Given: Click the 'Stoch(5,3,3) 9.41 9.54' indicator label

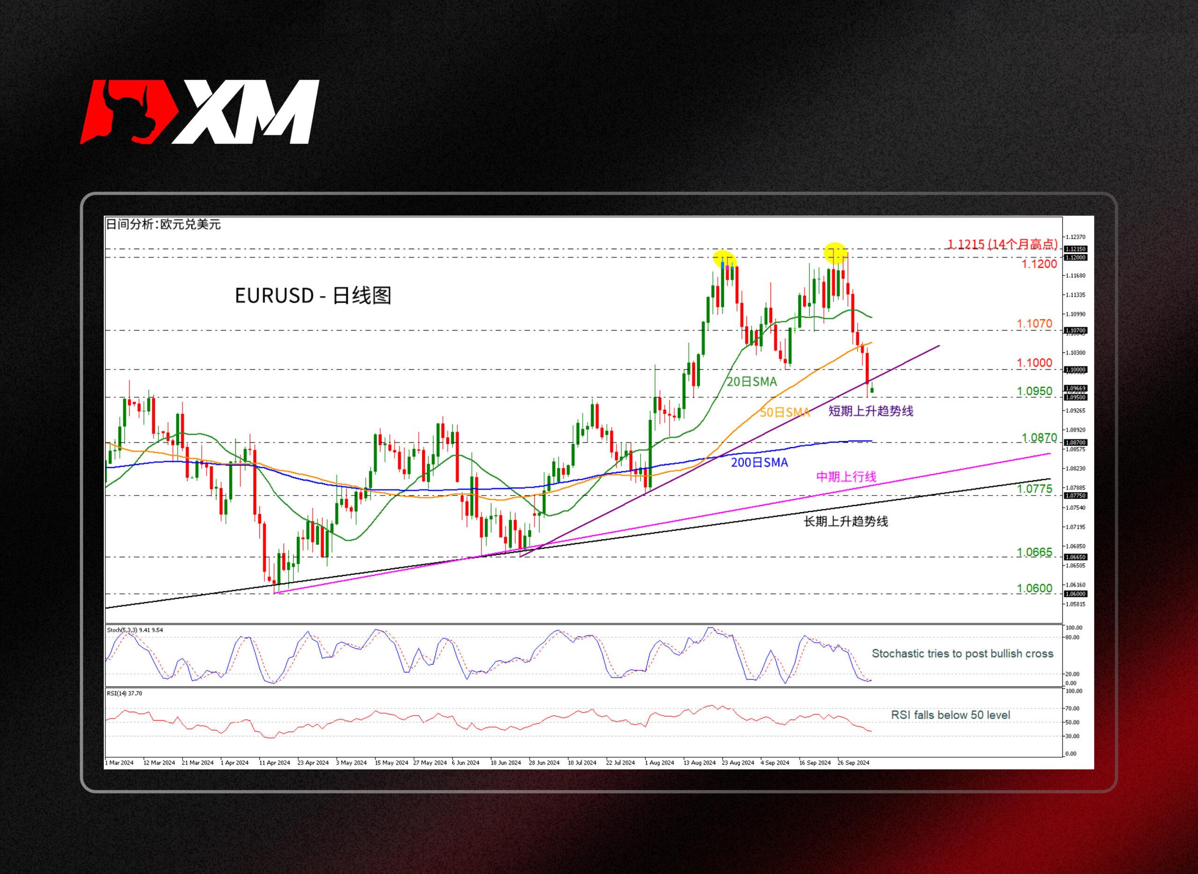Looking at the screenshot, I should [135, 630].
